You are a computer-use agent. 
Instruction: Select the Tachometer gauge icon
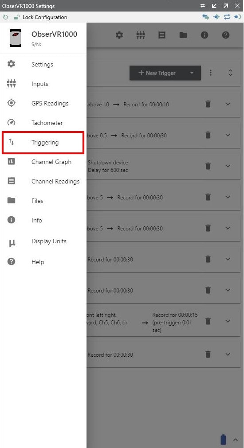(11, 123)
